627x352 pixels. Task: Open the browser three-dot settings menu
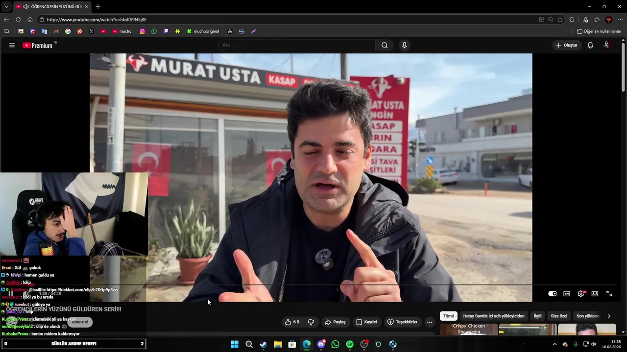tap(620, 20)
